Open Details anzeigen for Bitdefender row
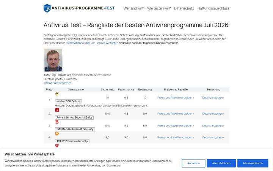Screen dimensions: 273x171 click(x=213, y=126)
